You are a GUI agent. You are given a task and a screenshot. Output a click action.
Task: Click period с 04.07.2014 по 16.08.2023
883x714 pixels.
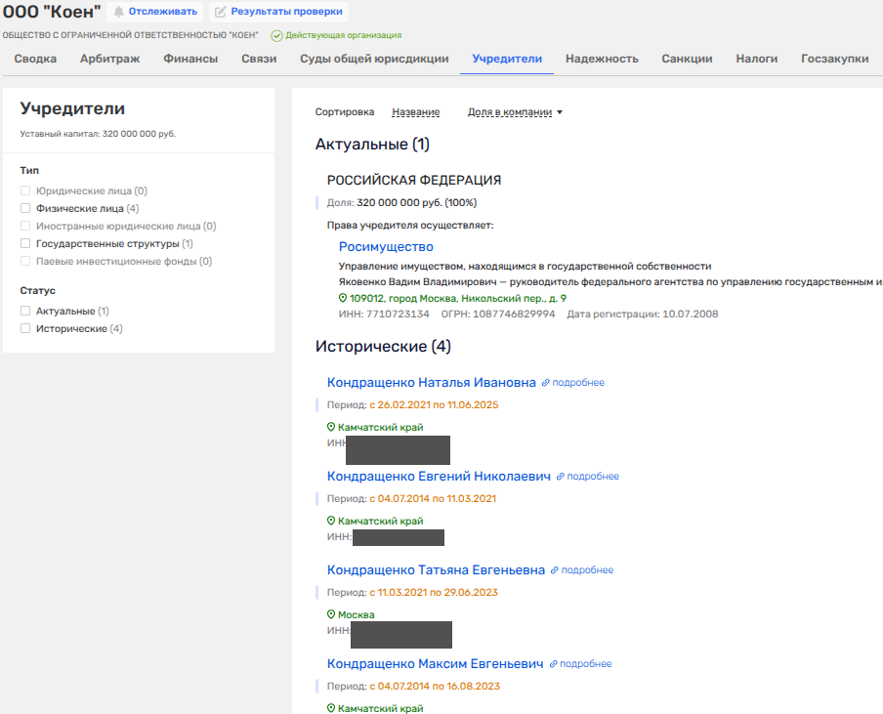(x=435, y=687)
